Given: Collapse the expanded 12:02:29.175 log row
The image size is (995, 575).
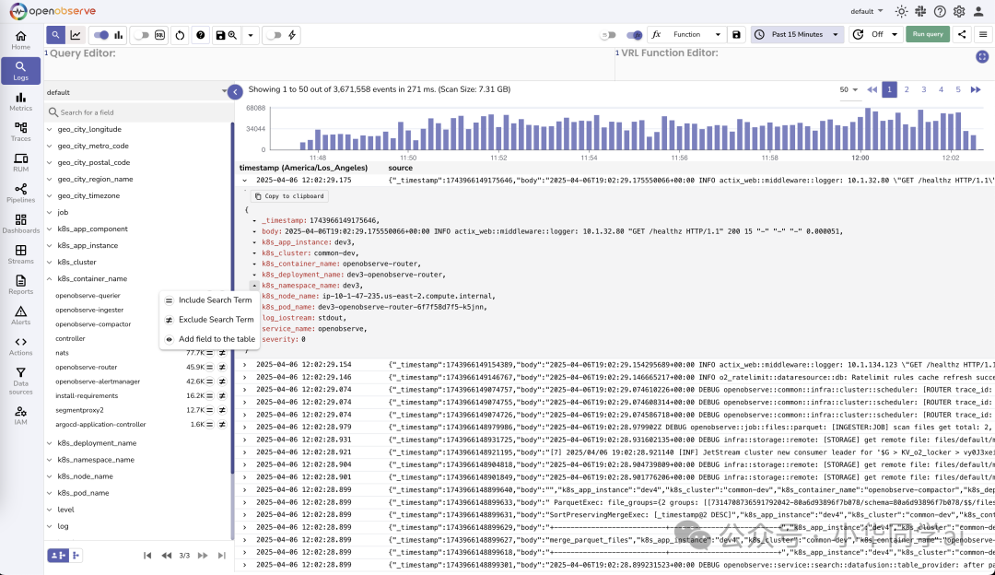Looking at the screenshot, I should click(x=245, y=181).
